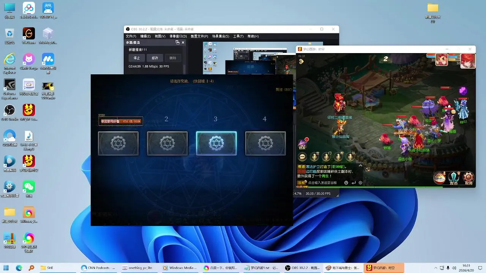Open the chat bubble icon in game
The image size is (486, 273).
coord(303,156)
